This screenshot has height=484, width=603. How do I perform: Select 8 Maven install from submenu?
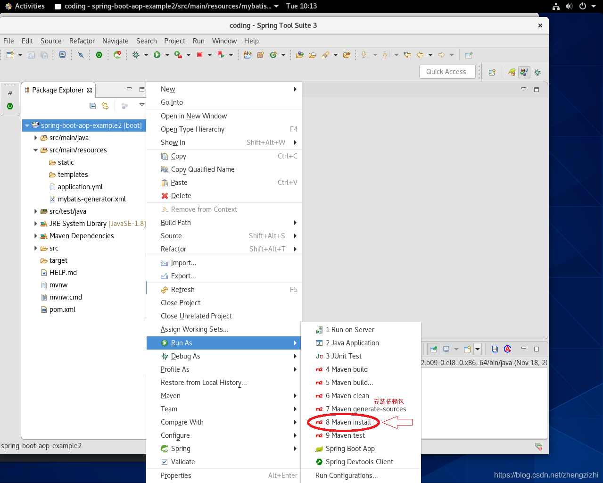tap(361, 422)
